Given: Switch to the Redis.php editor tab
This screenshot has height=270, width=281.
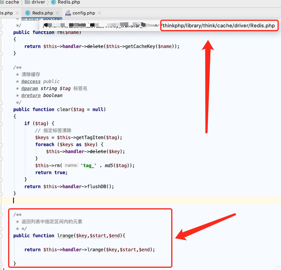Looking at the screenshot, I should click(43, 13).
